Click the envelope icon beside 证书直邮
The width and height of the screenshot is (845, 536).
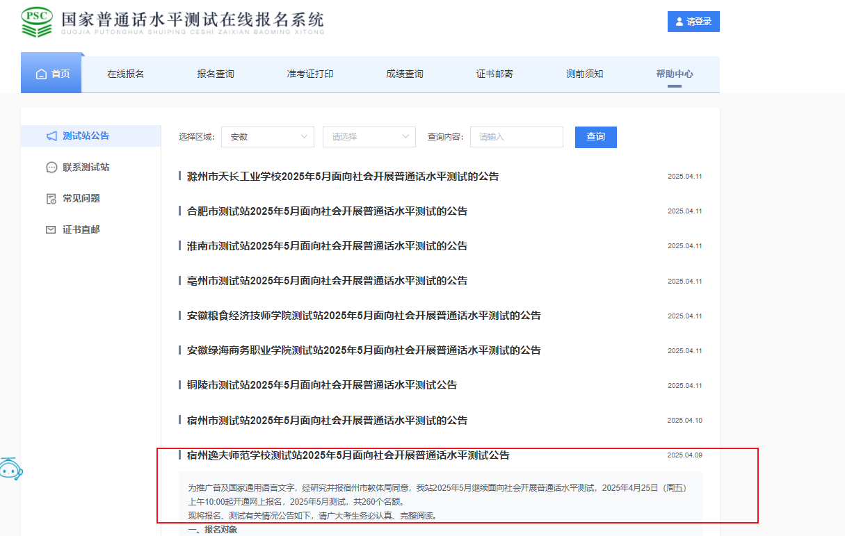point(51,230)
